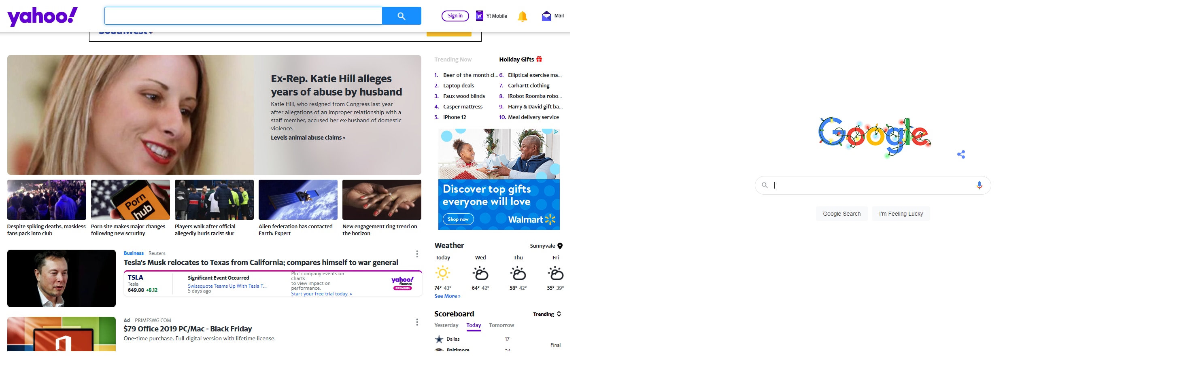The width and height of the screenshot is (1194, 382).
Task: Open the engagement ring trend thumbnail
Action: coord(382,200)
